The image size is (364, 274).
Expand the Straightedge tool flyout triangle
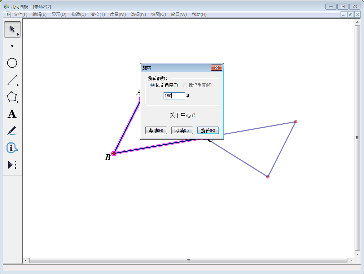coord(18,85)
